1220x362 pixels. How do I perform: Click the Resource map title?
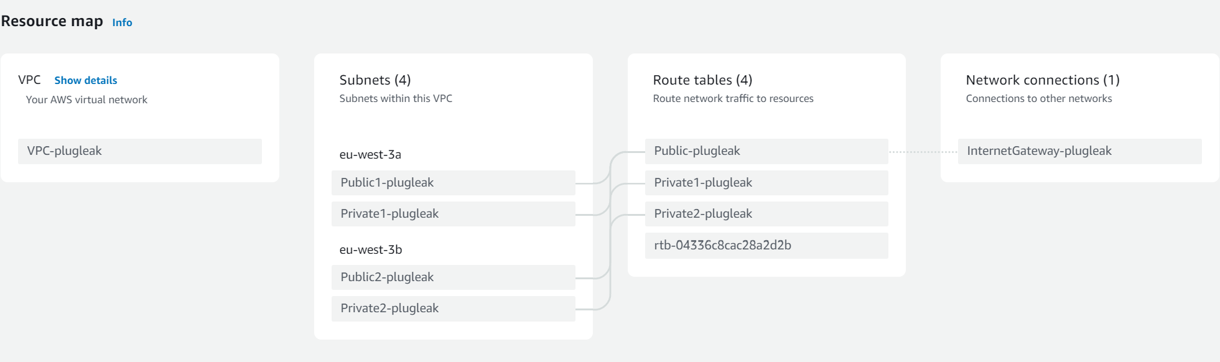point(52,21)
